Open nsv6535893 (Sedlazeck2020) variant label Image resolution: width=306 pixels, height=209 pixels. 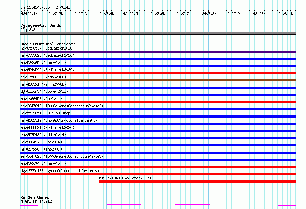tap(47, 55)
